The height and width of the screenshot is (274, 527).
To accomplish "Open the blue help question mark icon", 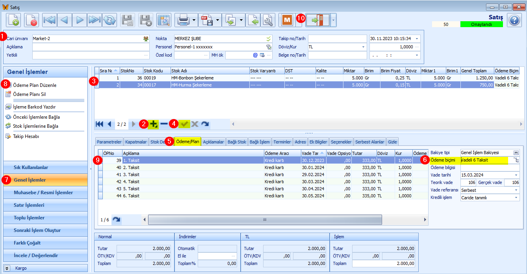I will pyautogui.click(x=514, y=20).
